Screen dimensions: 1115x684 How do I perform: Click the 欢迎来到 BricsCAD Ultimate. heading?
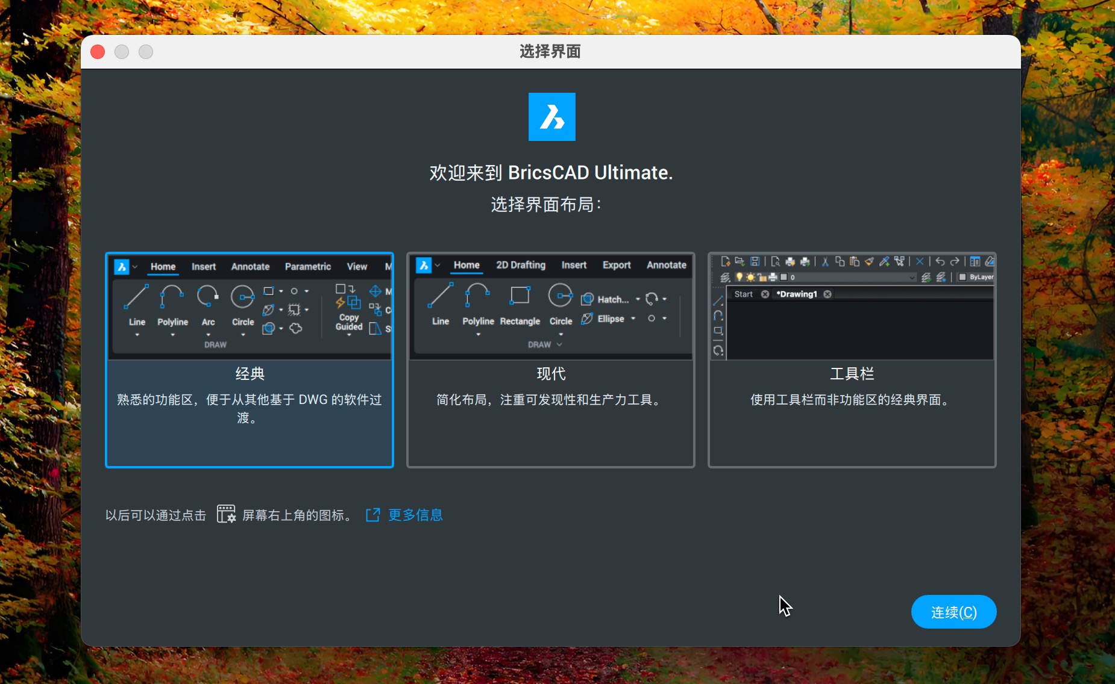pyautogui.click(x=551, y=172)
